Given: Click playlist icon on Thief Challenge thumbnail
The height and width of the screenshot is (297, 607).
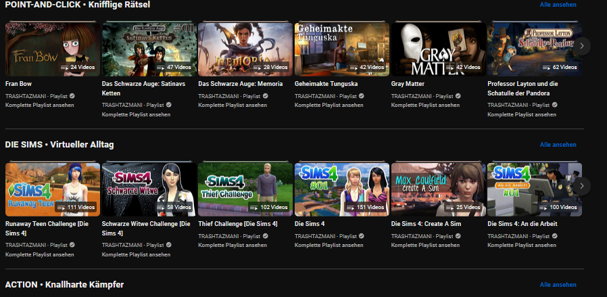Looking at the screenshot, I should click(x=256, y=207).
